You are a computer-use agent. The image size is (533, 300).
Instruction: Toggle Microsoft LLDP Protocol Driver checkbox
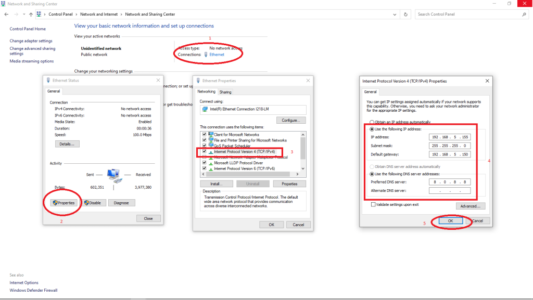click(204, 163)
